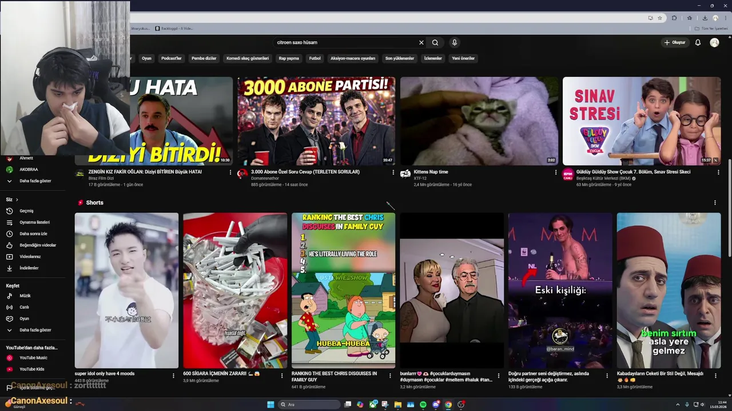Viewport: 732px width, 411px height.
Task: Expand Keşfet Daha fazla göster
Action: (37, 330)
